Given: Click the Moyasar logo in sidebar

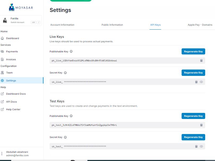Looking at the screenshot, I should [21, 7].
